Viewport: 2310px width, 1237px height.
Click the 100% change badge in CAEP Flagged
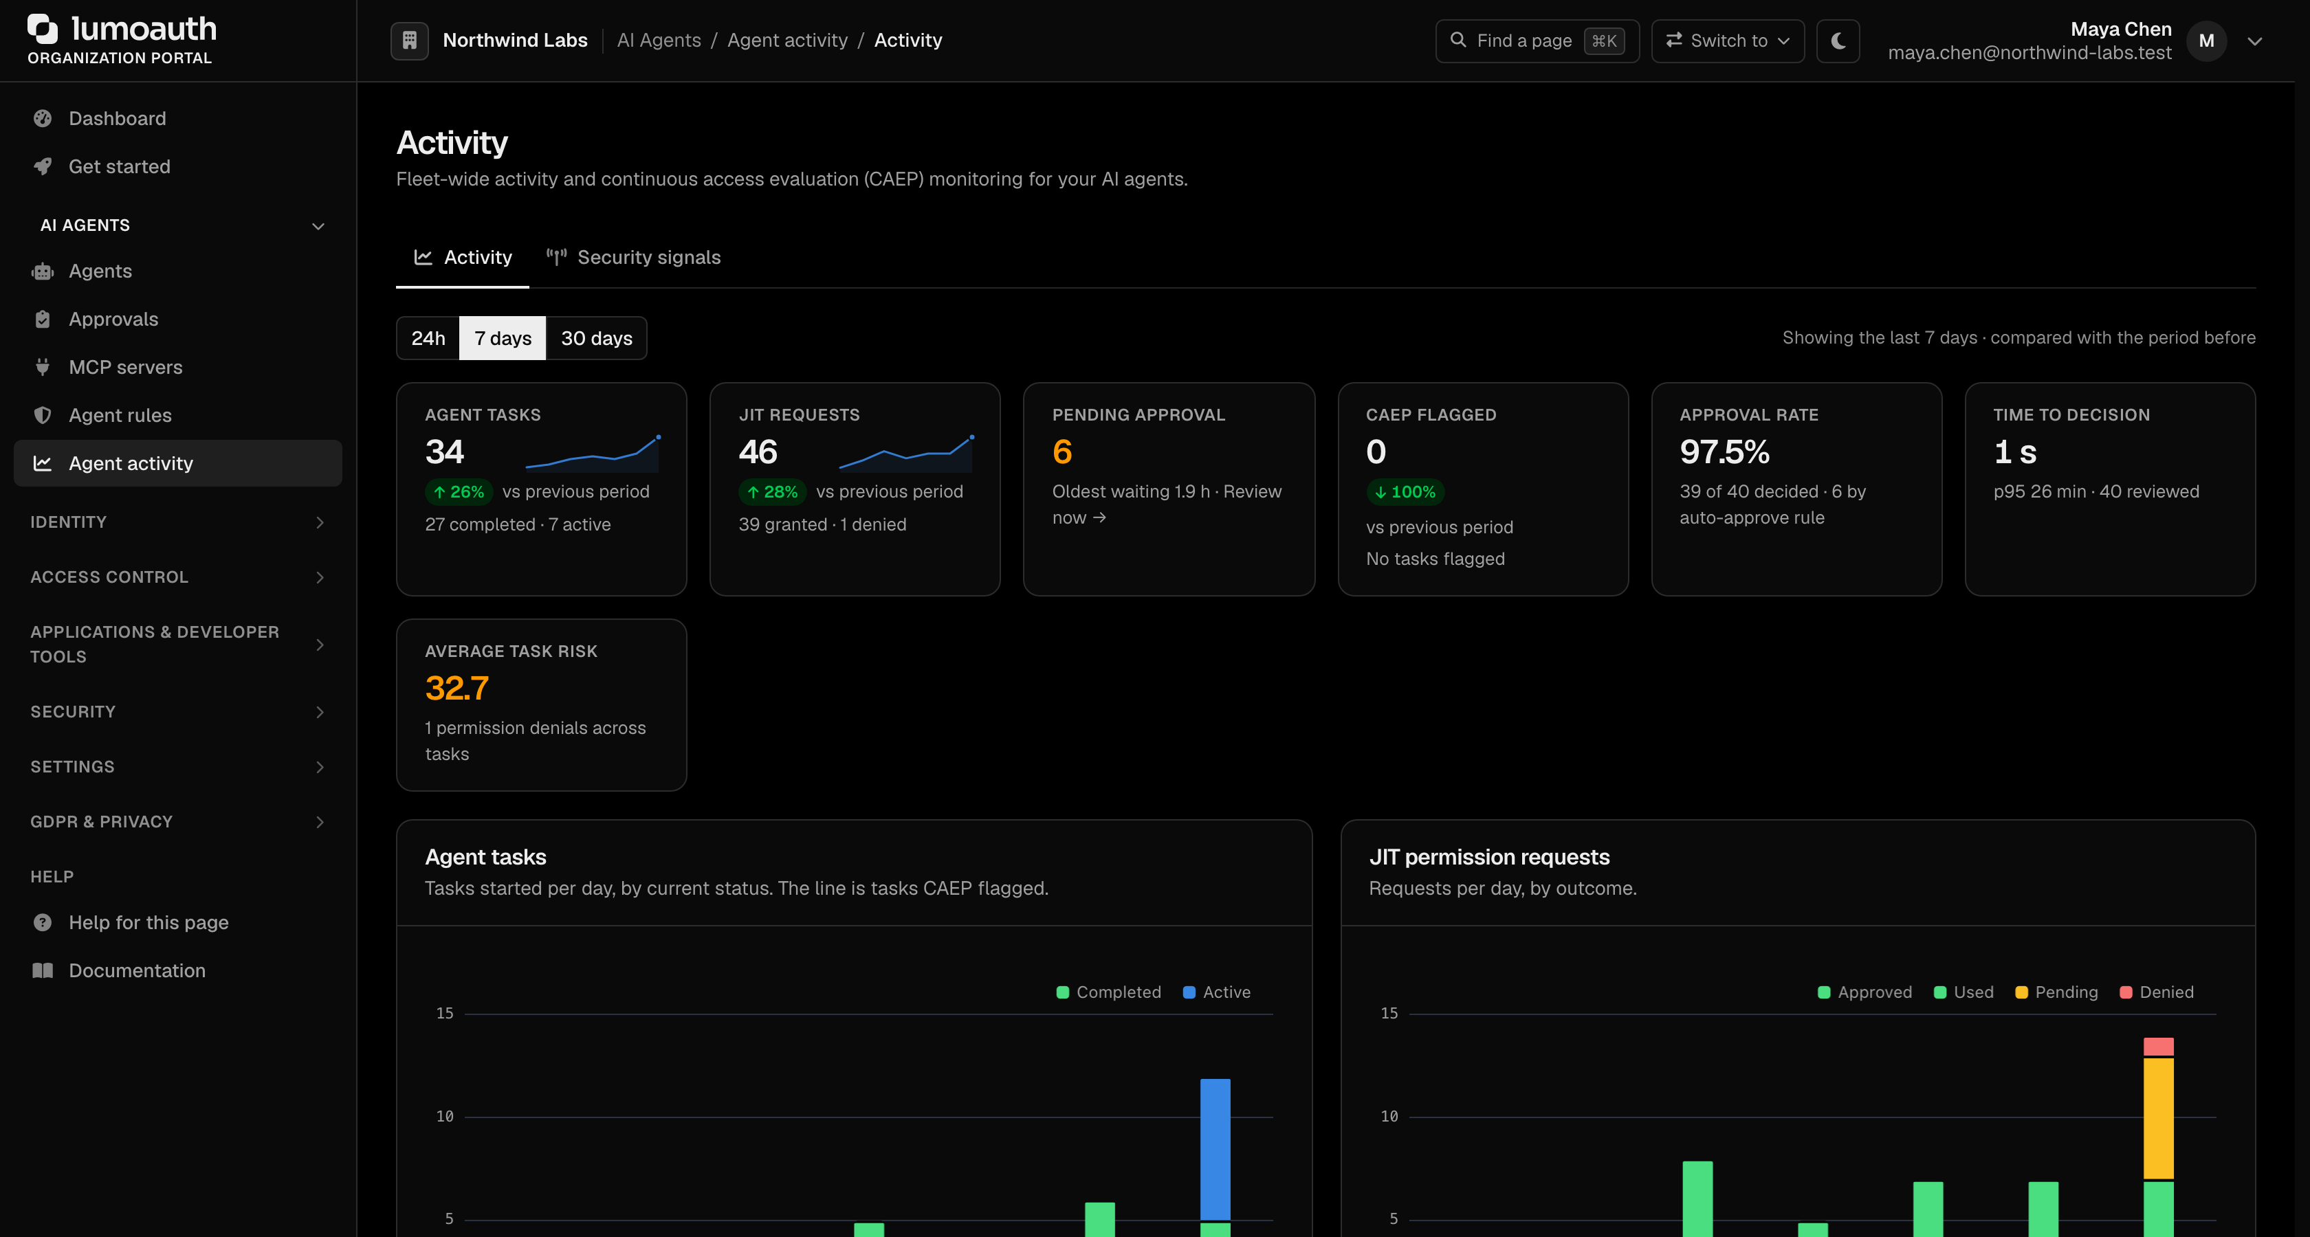pos(1405,492)
